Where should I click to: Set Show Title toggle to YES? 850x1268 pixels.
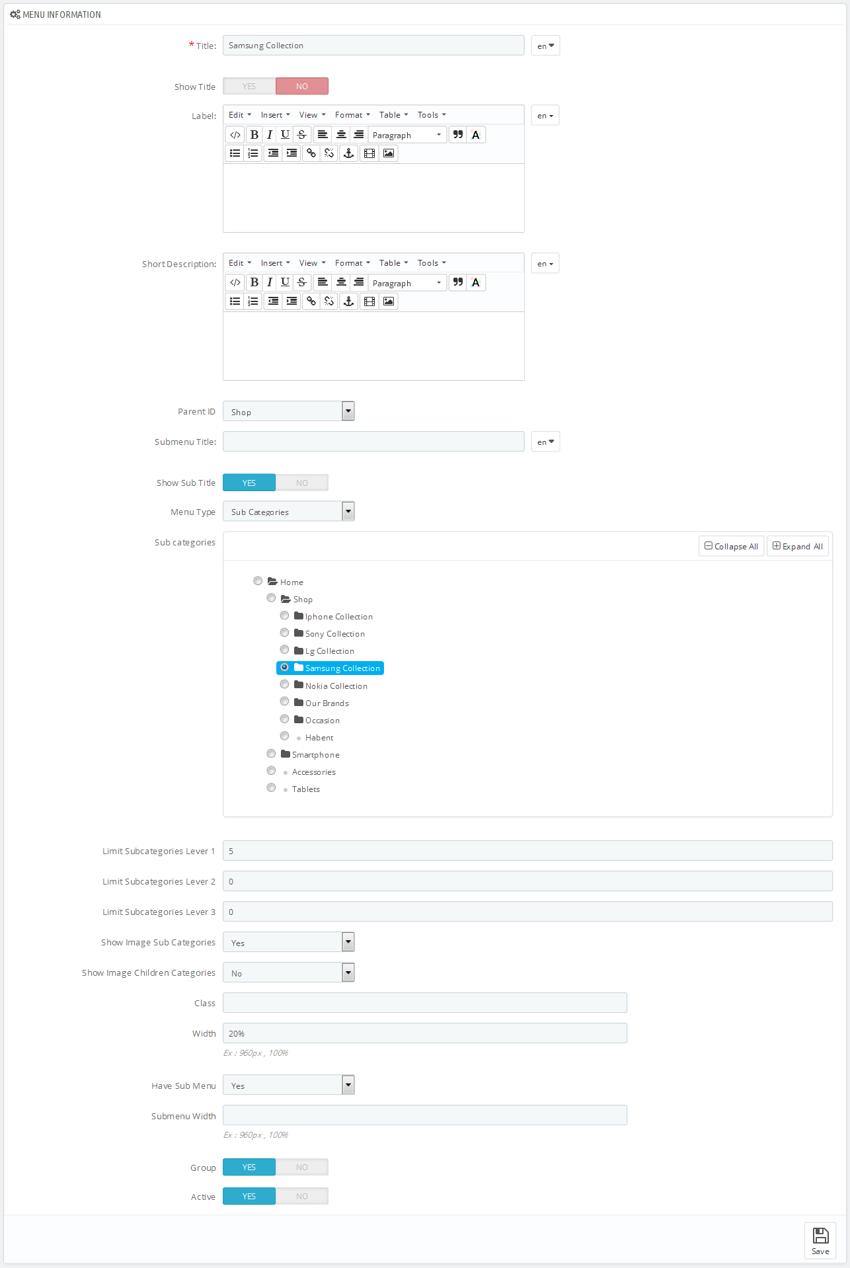tap(249, 87)
